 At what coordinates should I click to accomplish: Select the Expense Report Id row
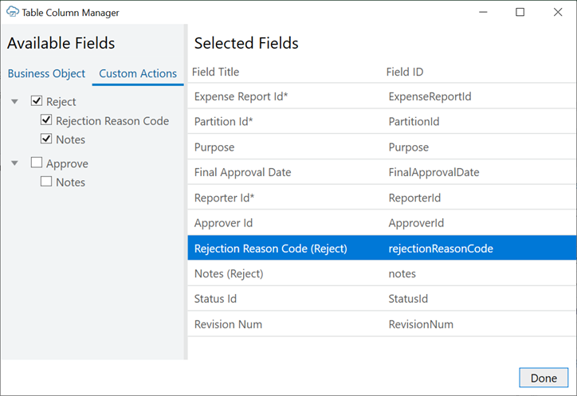(381, 96)
